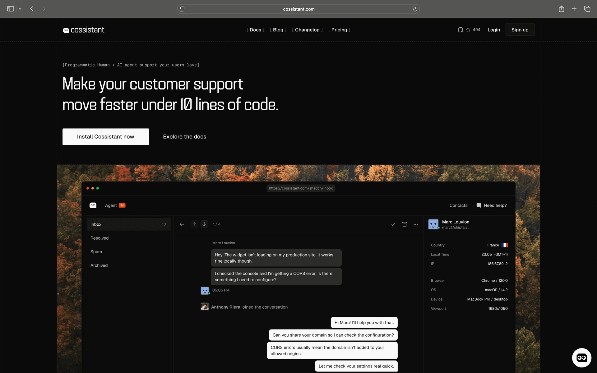Screen dimensions: 597x373
Task: Go to previous conversation with up arrow
Action: [x=194, y=224]
